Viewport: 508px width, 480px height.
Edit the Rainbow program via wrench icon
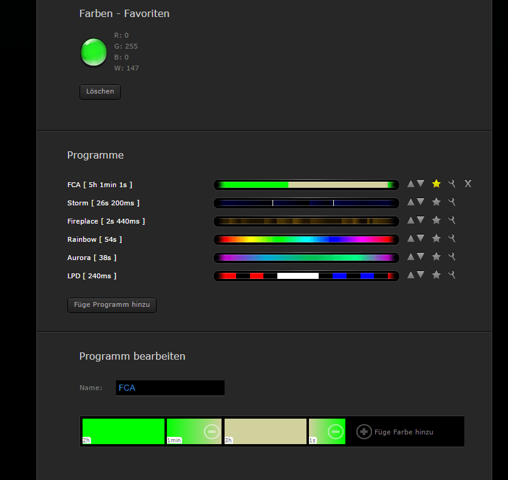452,239
